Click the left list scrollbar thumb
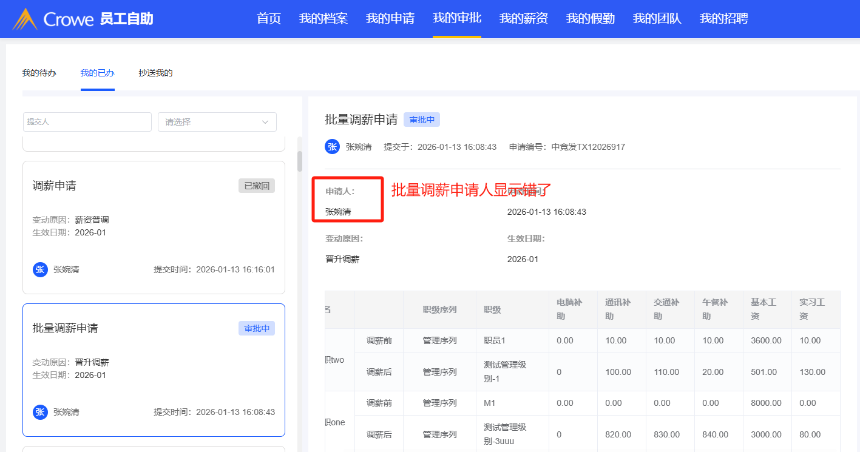Image resolution: width=860 pixels, height=452 pixels. [x=299, y=161]
